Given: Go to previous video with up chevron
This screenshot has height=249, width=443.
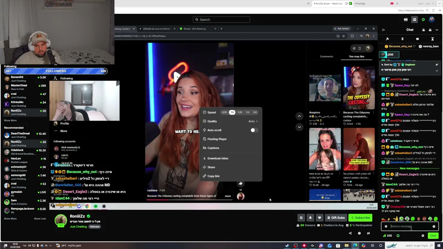Looking at the screenshot, I should pos(299,116).
